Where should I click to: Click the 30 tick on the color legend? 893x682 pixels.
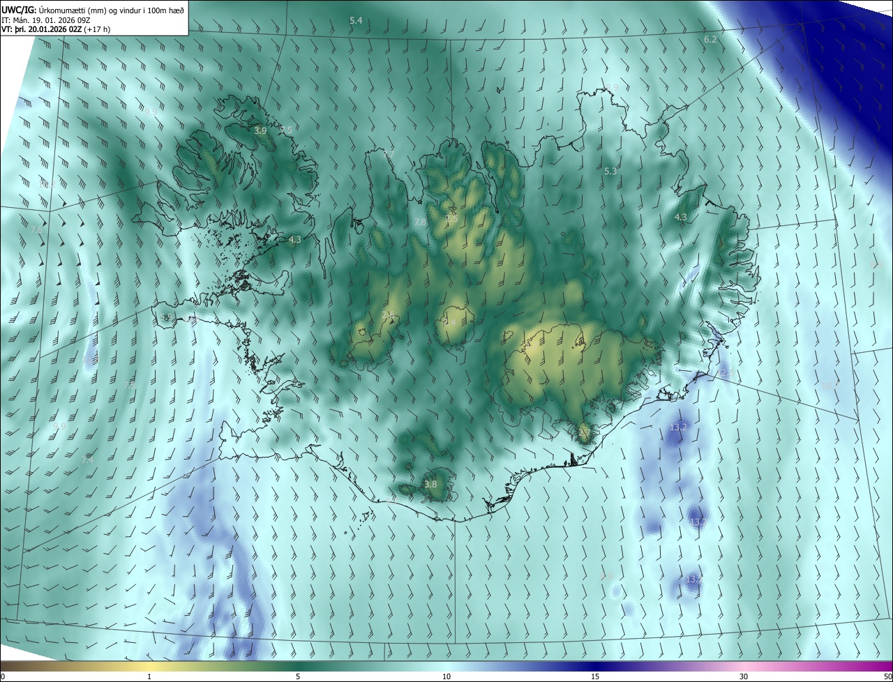tap(744, 676)
